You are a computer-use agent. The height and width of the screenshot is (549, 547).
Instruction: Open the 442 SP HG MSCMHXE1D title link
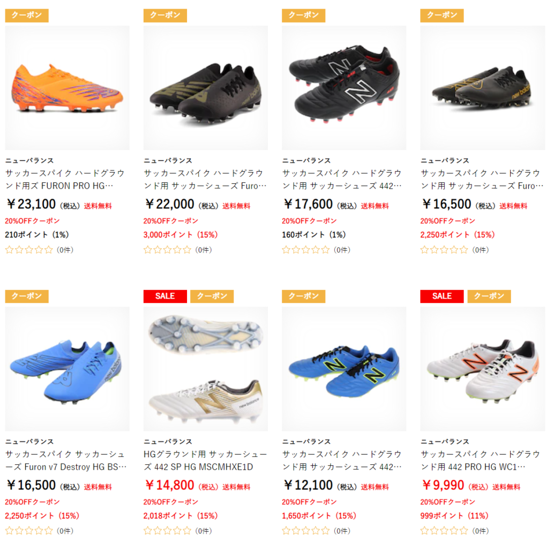pos(205,461)
